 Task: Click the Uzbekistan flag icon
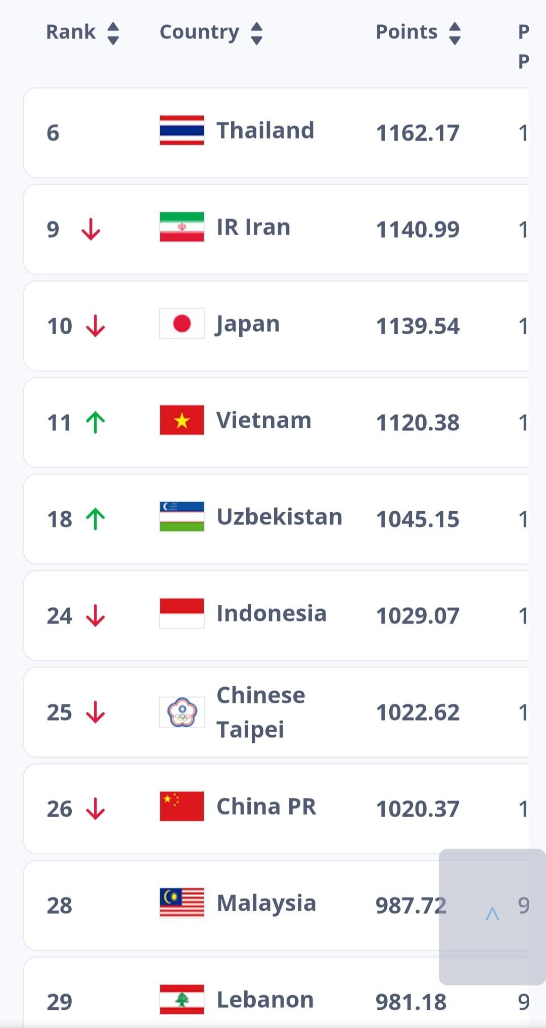pyautogui.click(x=181, y=517)
